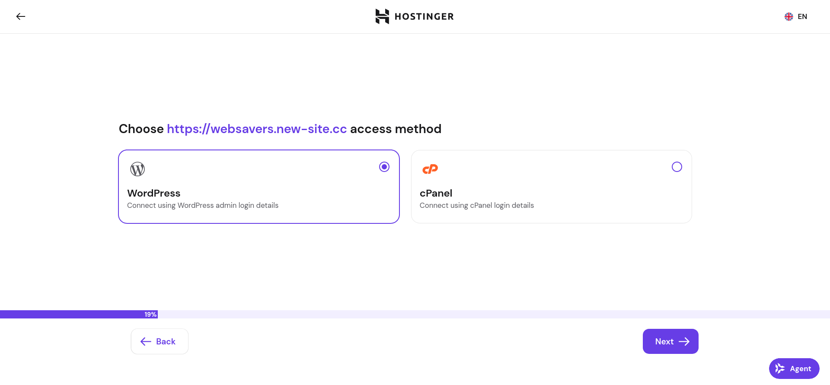Open the EN language selector
The image size is (830, 385).
tap(796, 16)
